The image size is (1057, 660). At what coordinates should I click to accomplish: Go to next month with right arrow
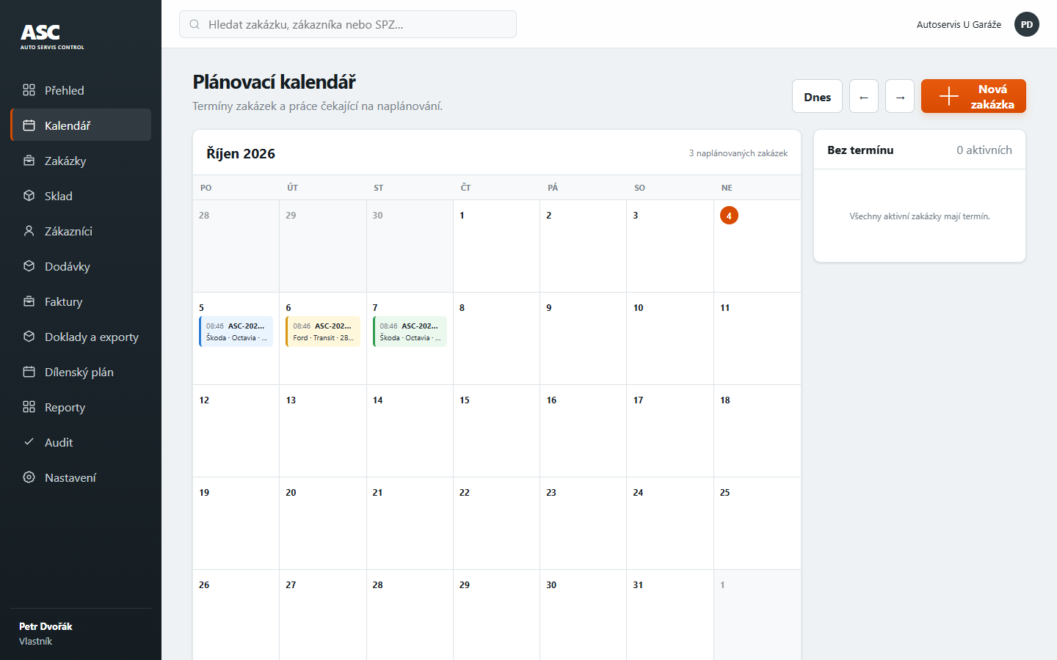point(900,96)
